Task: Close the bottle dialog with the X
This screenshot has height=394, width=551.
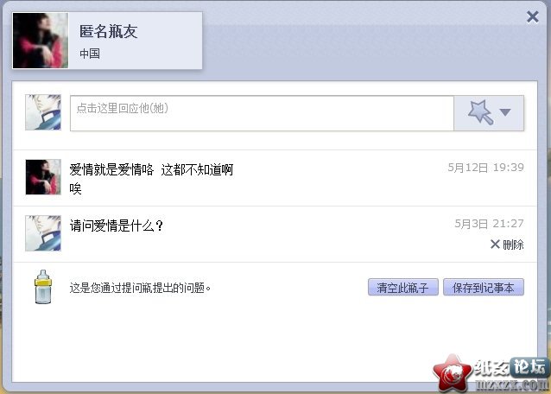Action: pos(532,16)
